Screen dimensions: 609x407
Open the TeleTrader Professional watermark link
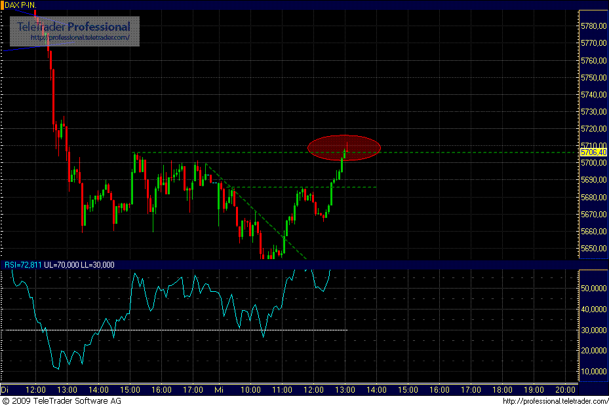pyautogui.click(x=72, y=27)
